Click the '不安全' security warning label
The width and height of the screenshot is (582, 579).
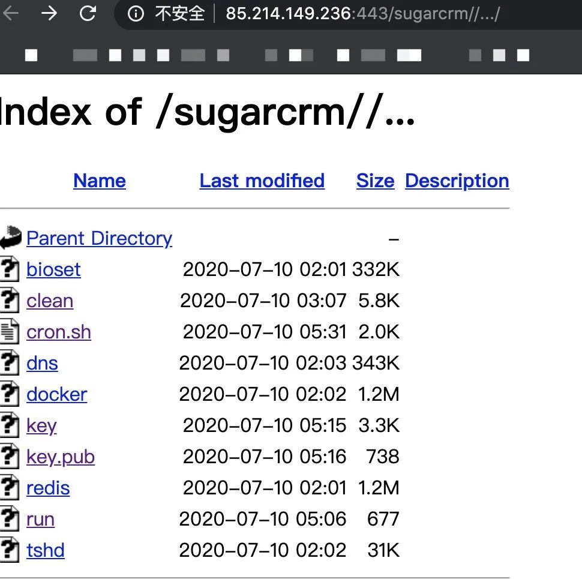[x=180, y=14]
